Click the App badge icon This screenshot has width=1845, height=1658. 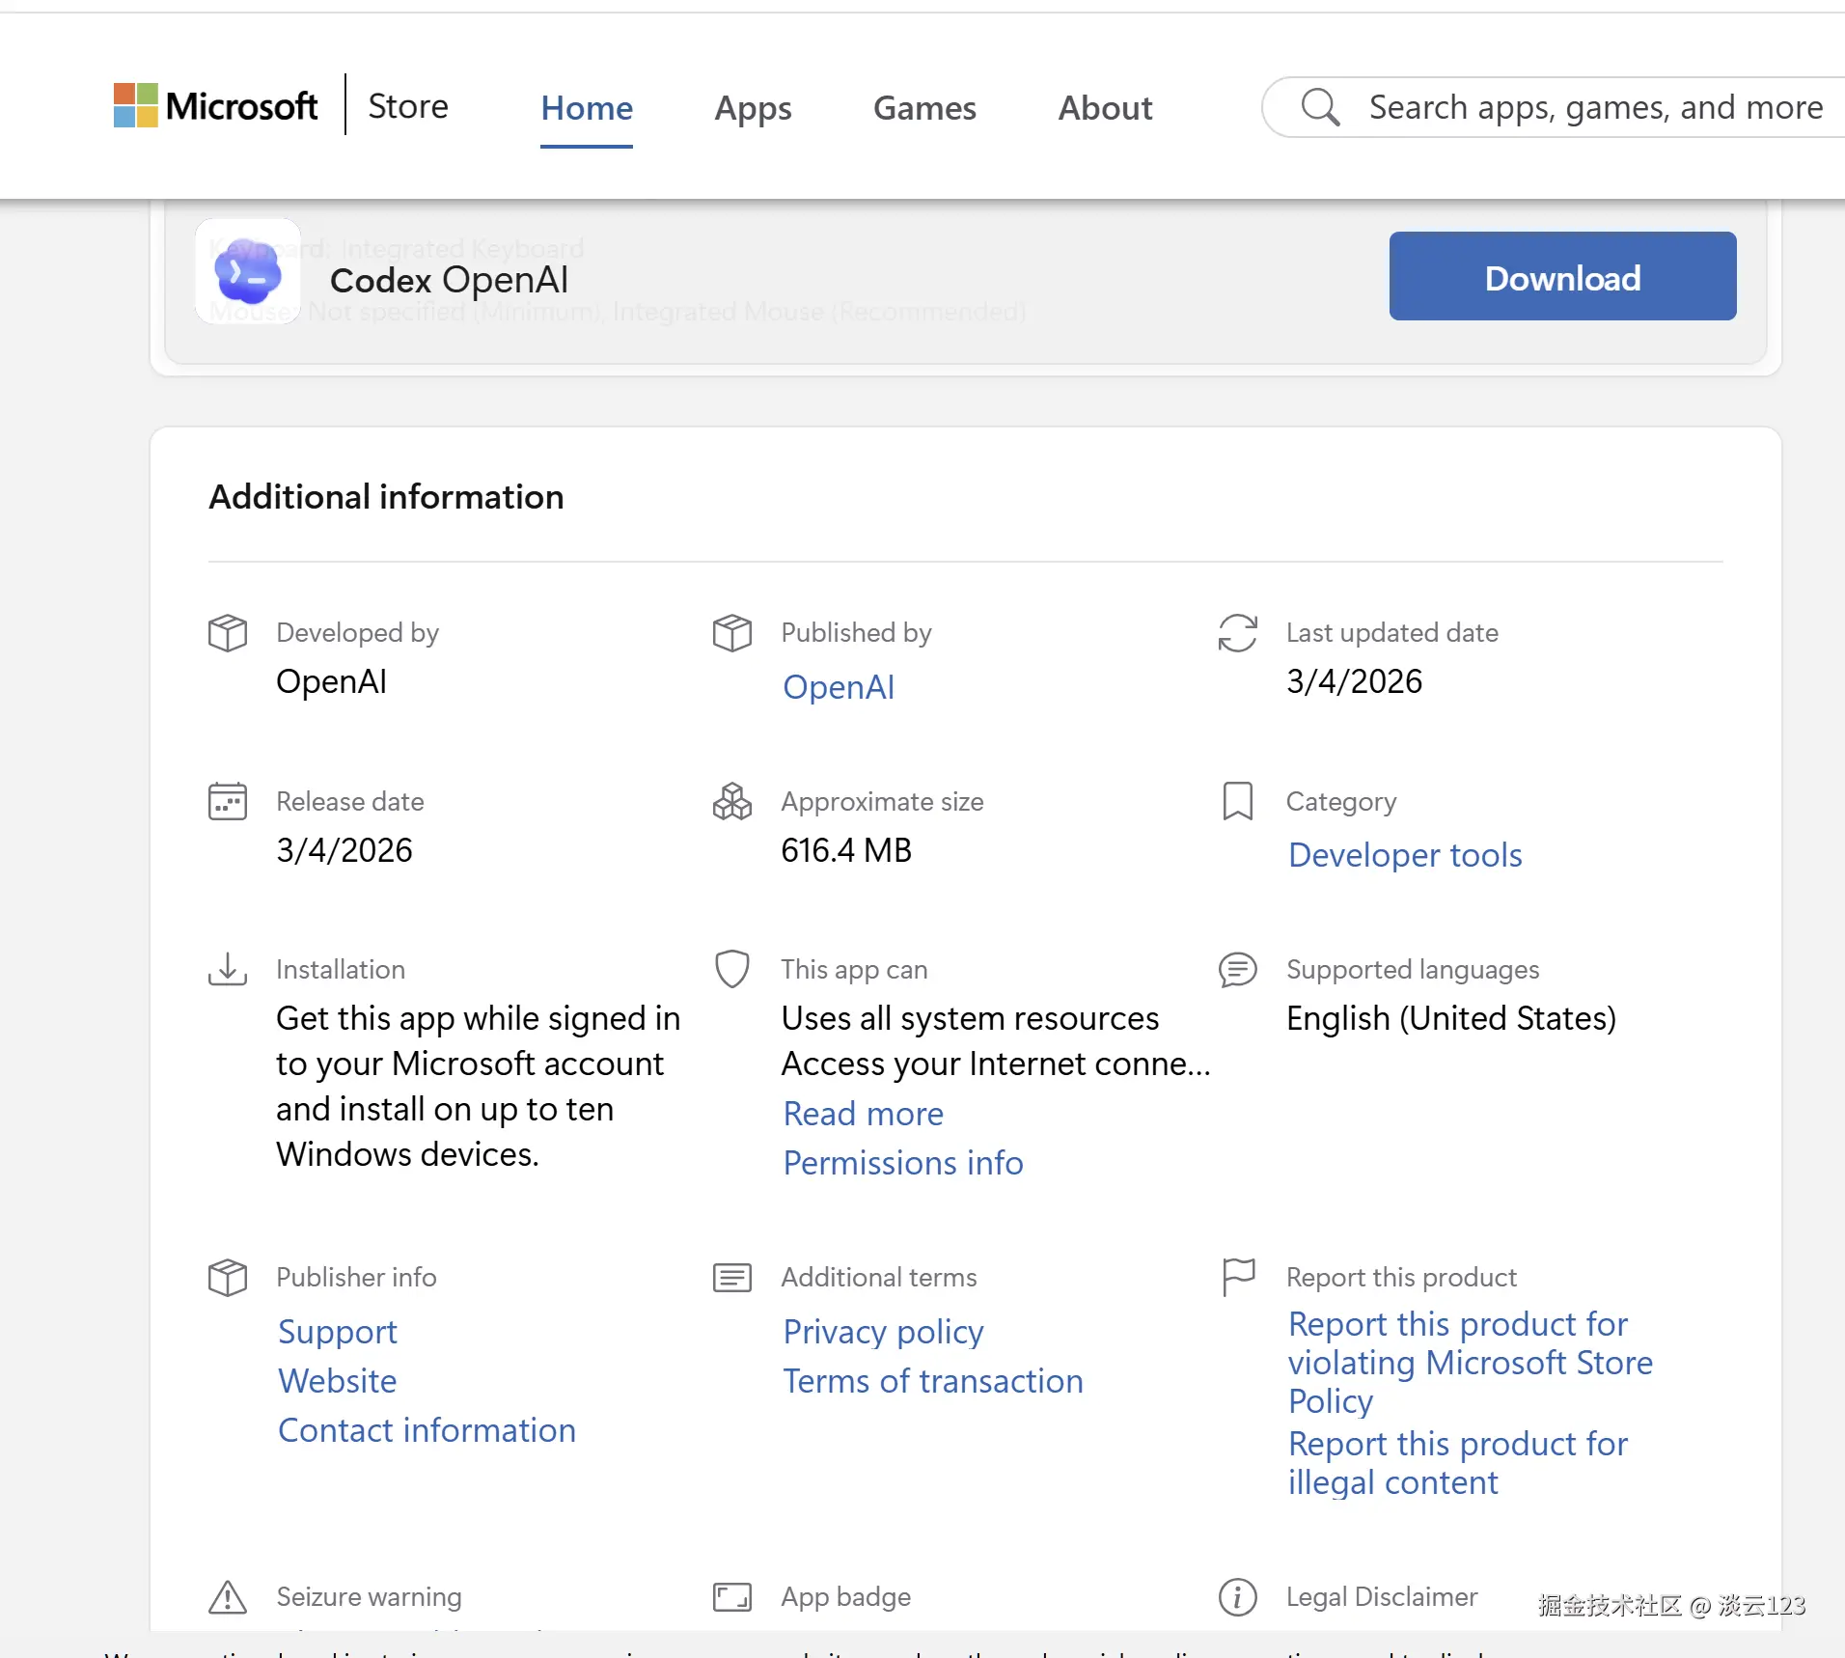tap(731, 1597)
